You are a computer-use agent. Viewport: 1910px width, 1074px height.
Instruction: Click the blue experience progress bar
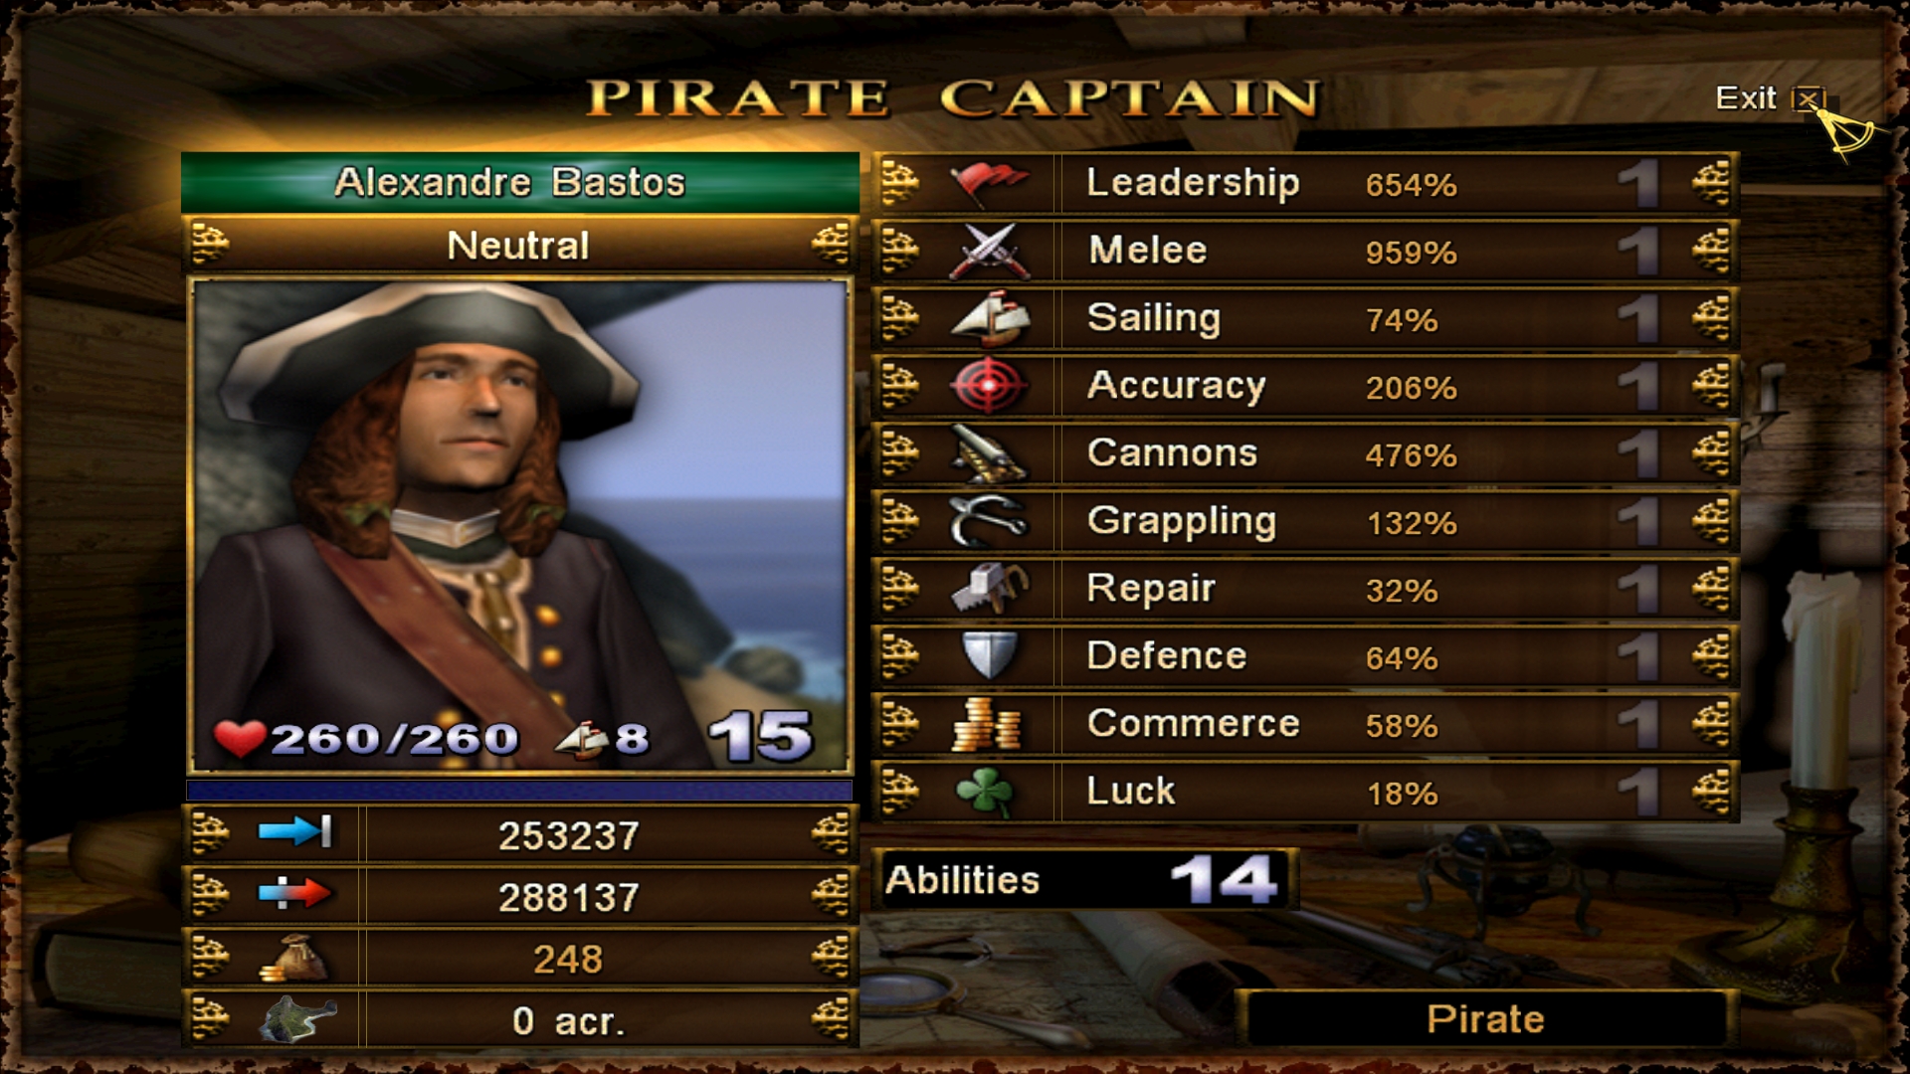(x=519, y=791)
